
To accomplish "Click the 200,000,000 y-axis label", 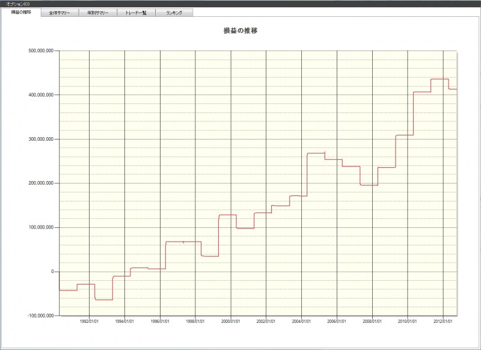I will [41, 183].
